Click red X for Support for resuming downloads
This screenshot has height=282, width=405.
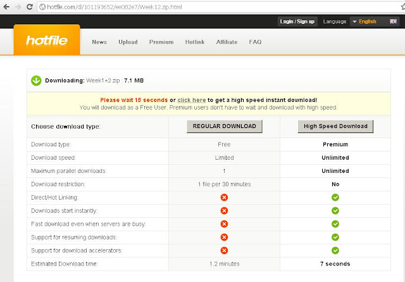[x=224, y=237]
